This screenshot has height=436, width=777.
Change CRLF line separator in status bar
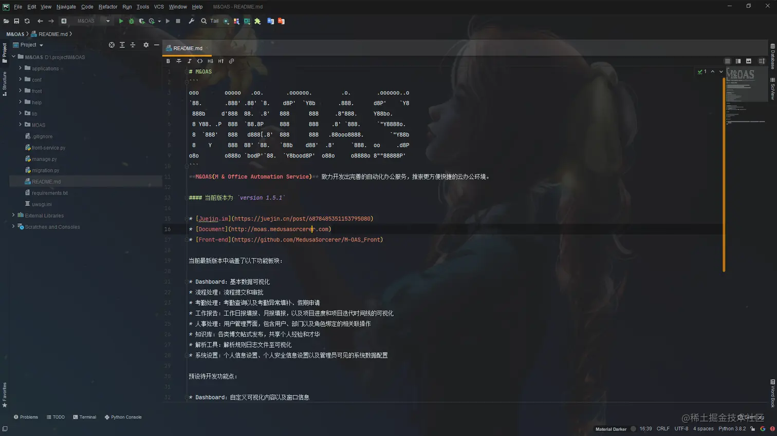point(663,429)
